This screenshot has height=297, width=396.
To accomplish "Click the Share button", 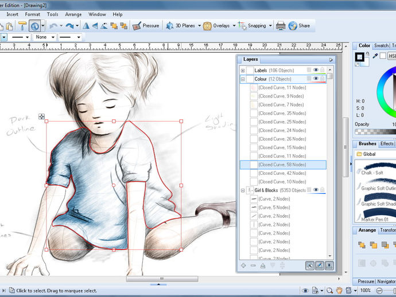I will click(299, 26).
